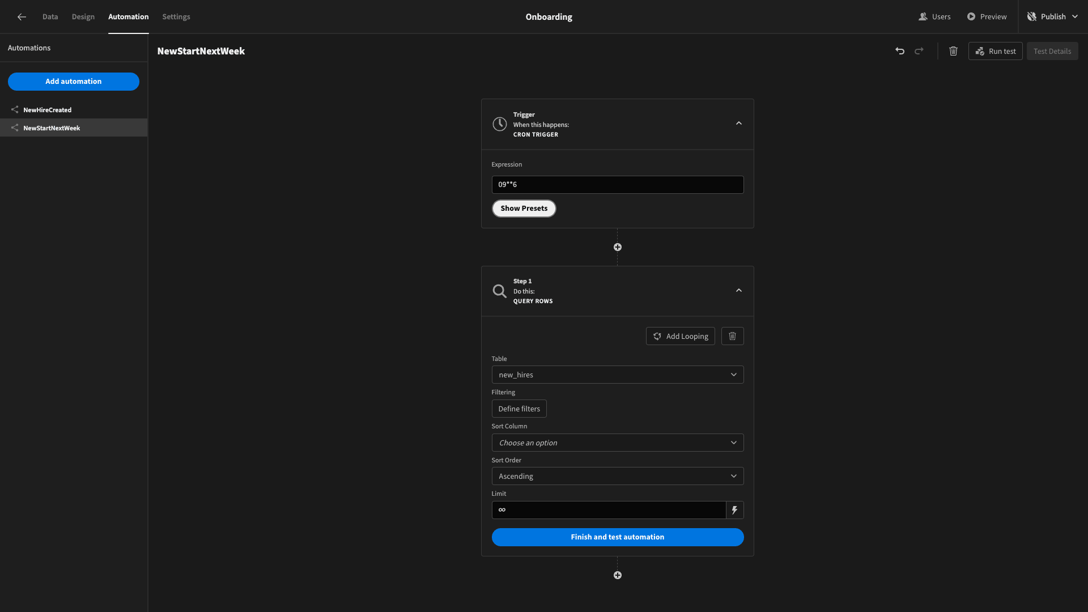The width and height of the screenshot is (1088, 612).
Task: Click the redo arrow icon
Action: (x=919, y=50)
